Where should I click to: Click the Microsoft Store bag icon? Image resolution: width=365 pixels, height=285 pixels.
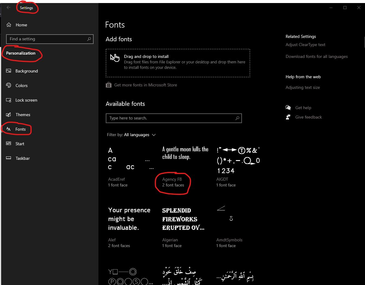tap(108, 85)
